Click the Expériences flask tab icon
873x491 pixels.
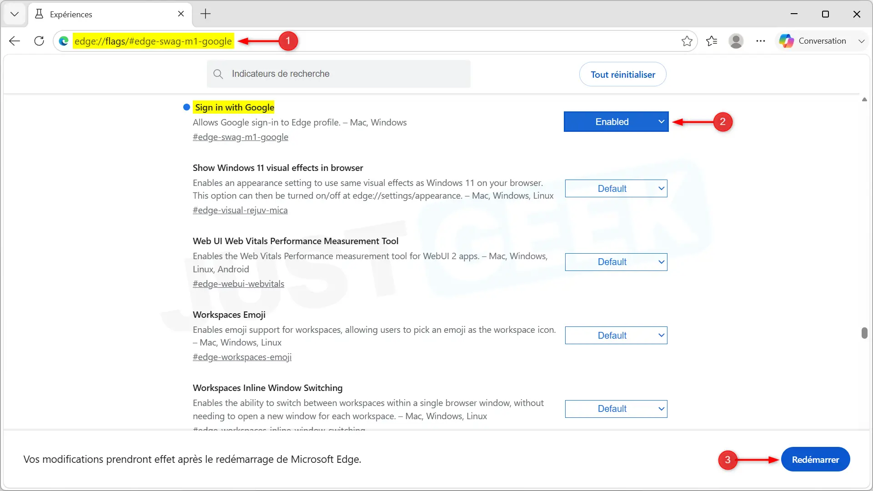(x=39, y=14)
